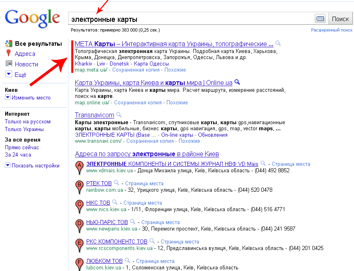Open the On-line карты sitelink
The image size is (354, 271).
(x=177, y=135)
